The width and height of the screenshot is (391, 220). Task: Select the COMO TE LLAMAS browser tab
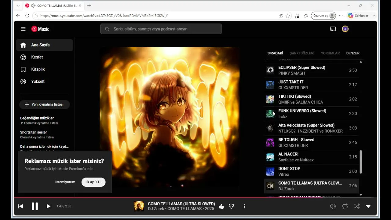click(x=53, y=5)
